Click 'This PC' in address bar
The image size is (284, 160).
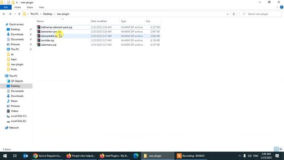coord(34,14)
